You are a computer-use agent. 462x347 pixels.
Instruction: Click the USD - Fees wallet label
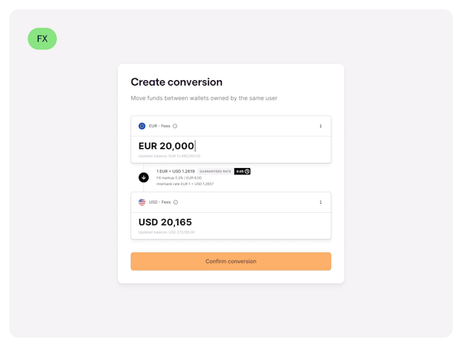(159, 202)
